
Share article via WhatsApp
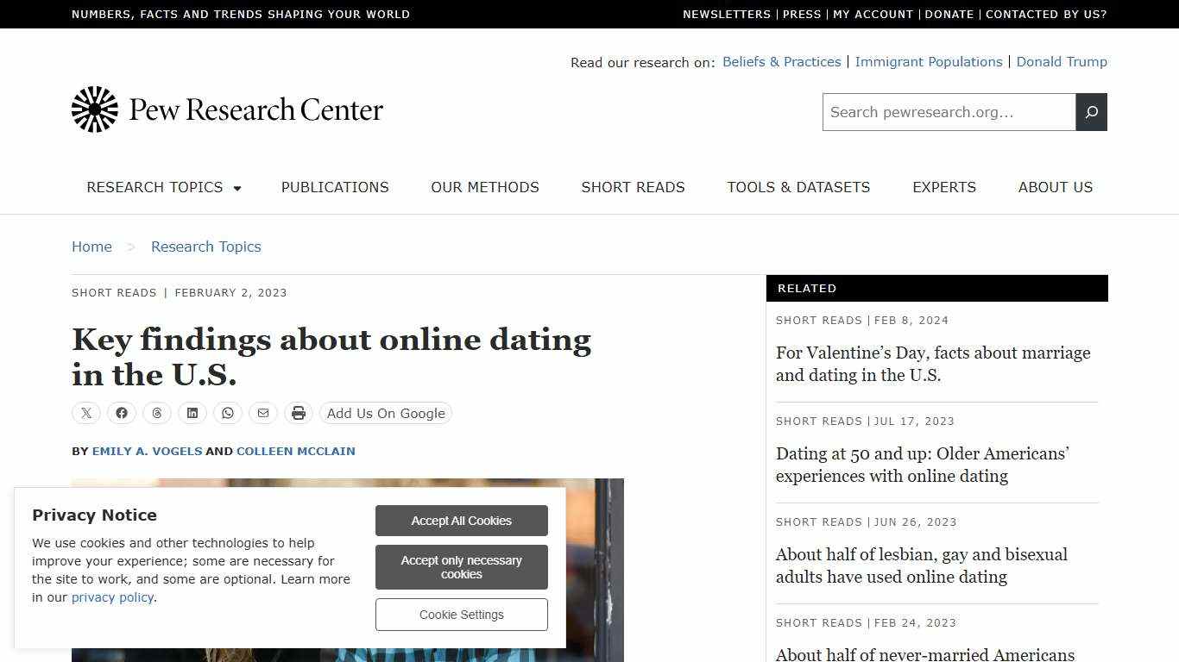[x=227, y=413]
